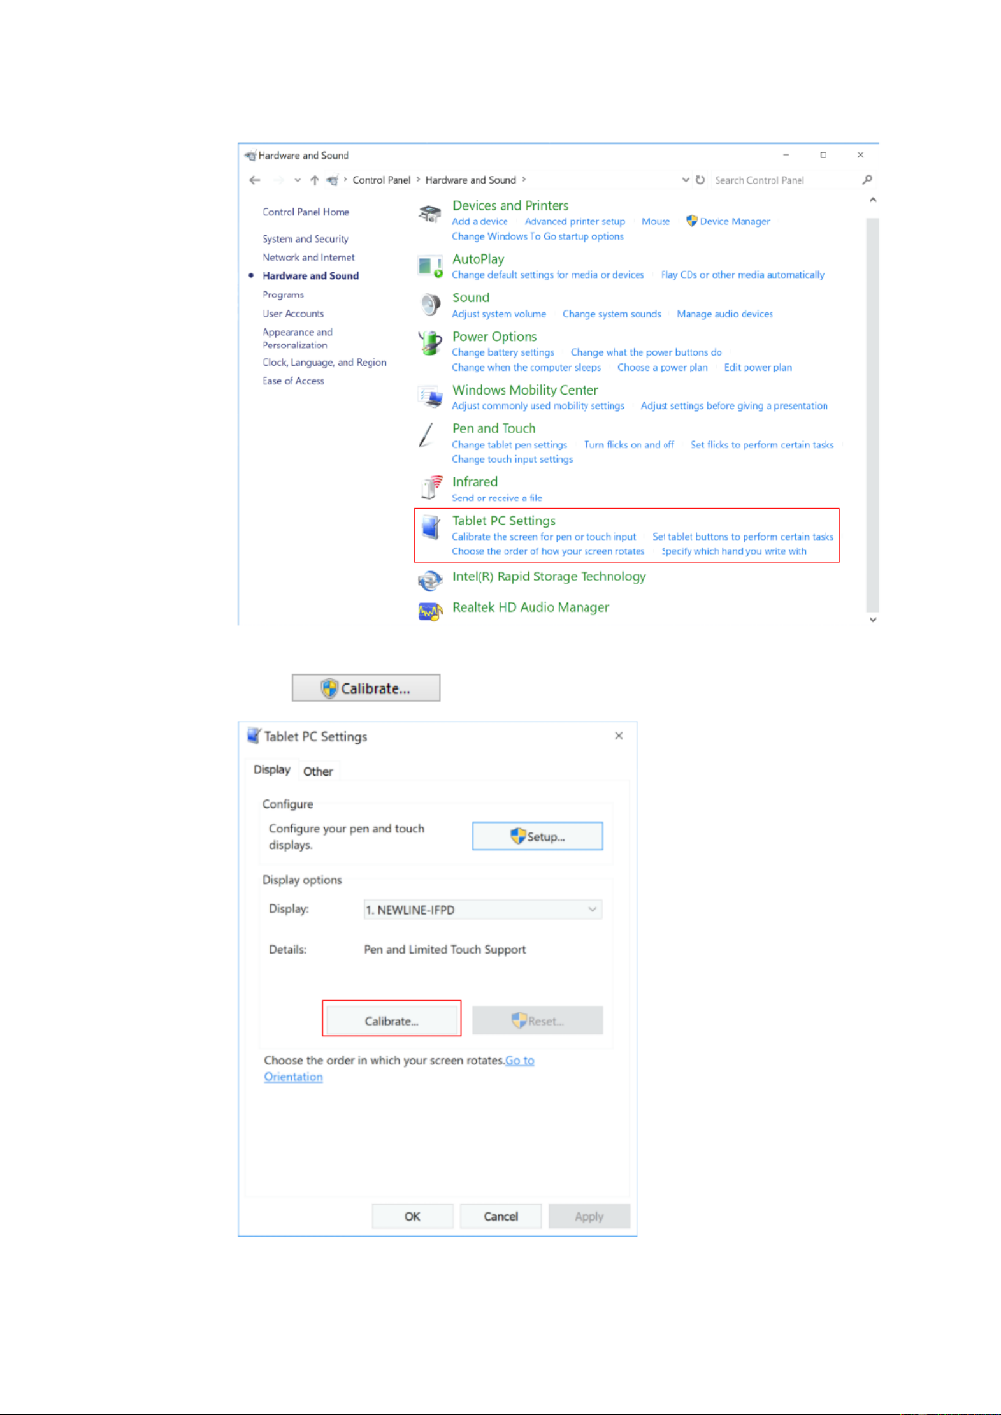This screenshot has width=1001, height=1415.
Task: Click Change battery settings link
Action: [503, 352]
